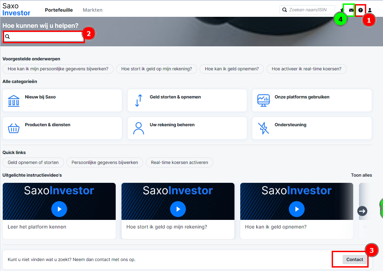Viewport: 383px width, 271px height.
Task: Click the magnifier icon in help search
Action: point(7,36)
